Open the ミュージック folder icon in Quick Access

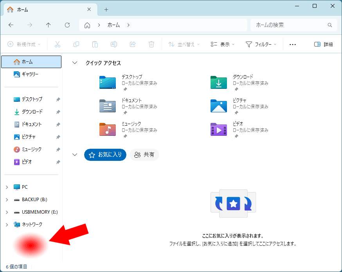click(x=108, y=129)
